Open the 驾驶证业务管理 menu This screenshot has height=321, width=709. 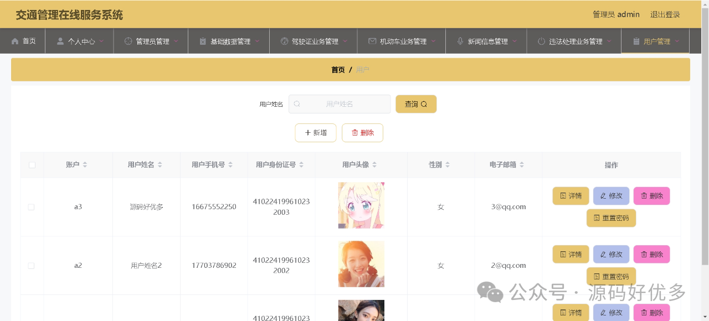pyautogui.click(x=314, y=41)
